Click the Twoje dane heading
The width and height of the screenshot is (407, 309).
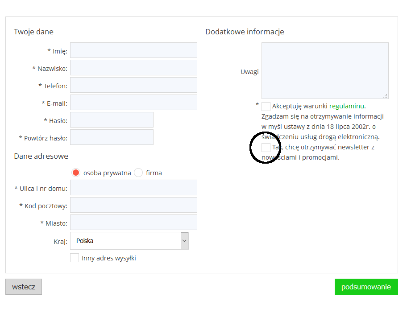point(34,32)
